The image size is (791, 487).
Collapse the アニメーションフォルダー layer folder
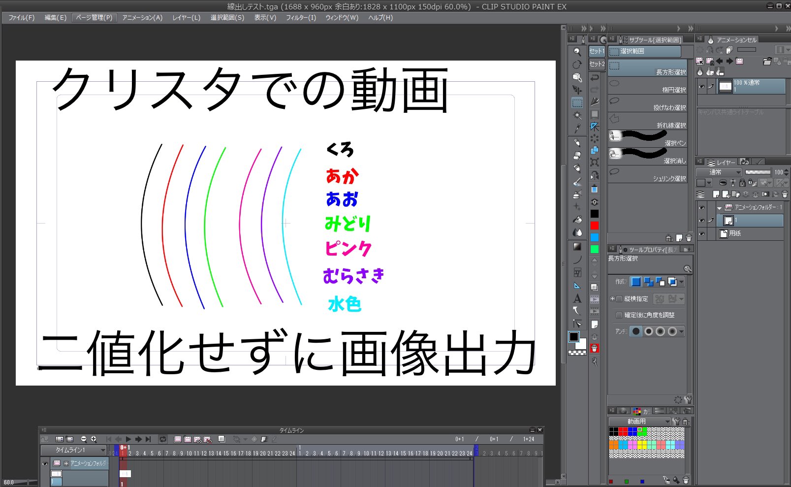720,208
